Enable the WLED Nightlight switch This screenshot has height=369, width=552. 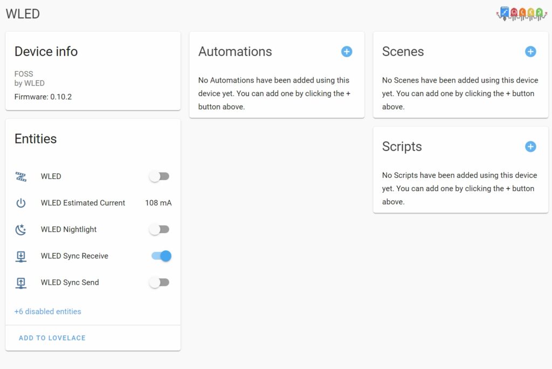click(x=160, y=229)
